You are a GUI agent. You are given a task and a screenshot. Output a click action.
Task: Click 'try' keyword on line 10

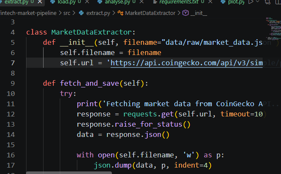tap(66, 94)
